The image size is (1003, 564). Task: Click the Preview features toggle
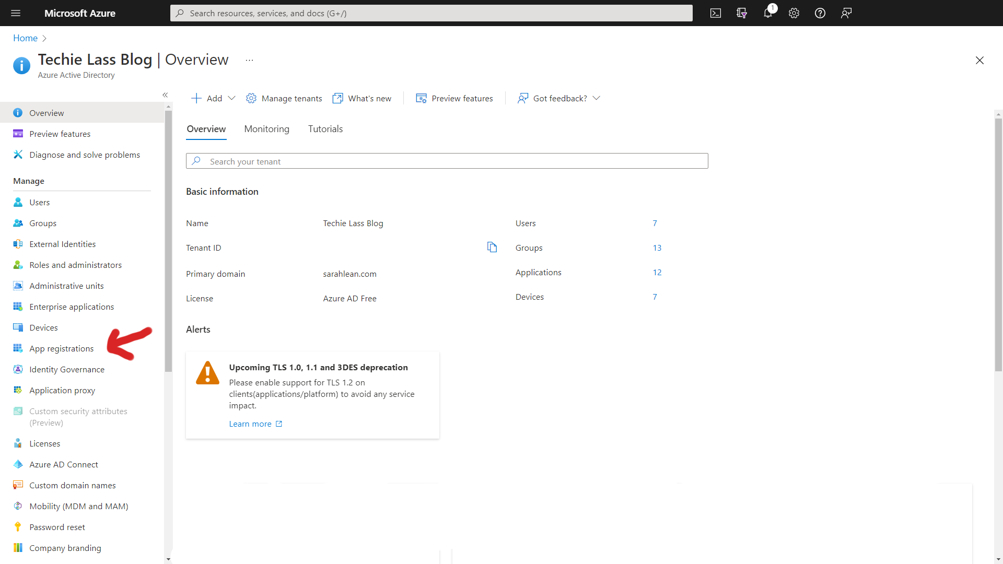click(453, 98)
